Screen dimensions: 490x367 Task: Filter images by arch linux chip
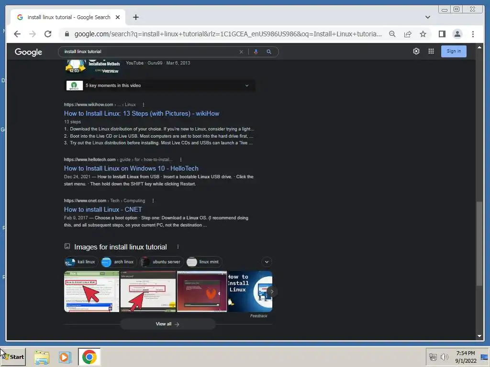(119, 262)
